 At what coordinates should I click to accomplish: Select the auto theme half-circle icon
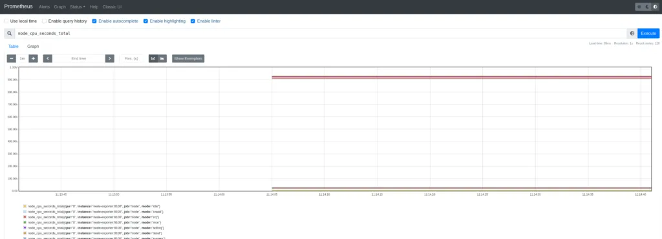tap(656, 6)
